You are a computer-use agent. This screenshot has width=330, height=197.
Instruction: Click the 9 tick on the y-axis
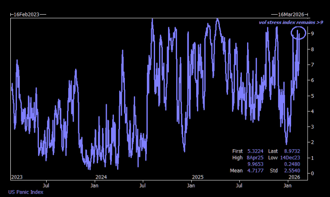[x=312, y=34]
